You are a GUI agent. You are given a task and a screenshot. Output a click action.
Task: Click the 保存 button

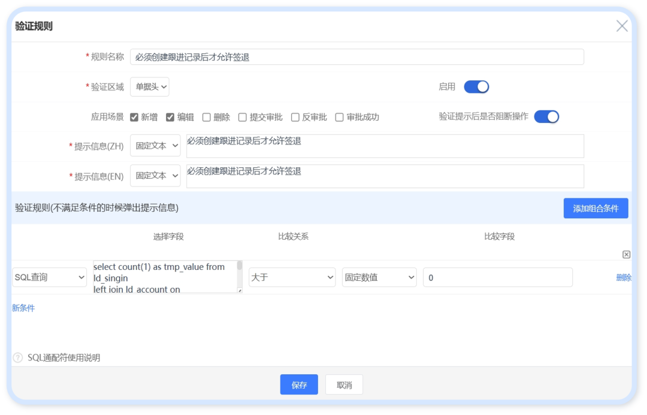(299, 384)
